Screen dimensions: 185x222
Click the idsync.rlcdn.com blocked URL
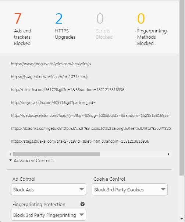click(x=53, y=103)
